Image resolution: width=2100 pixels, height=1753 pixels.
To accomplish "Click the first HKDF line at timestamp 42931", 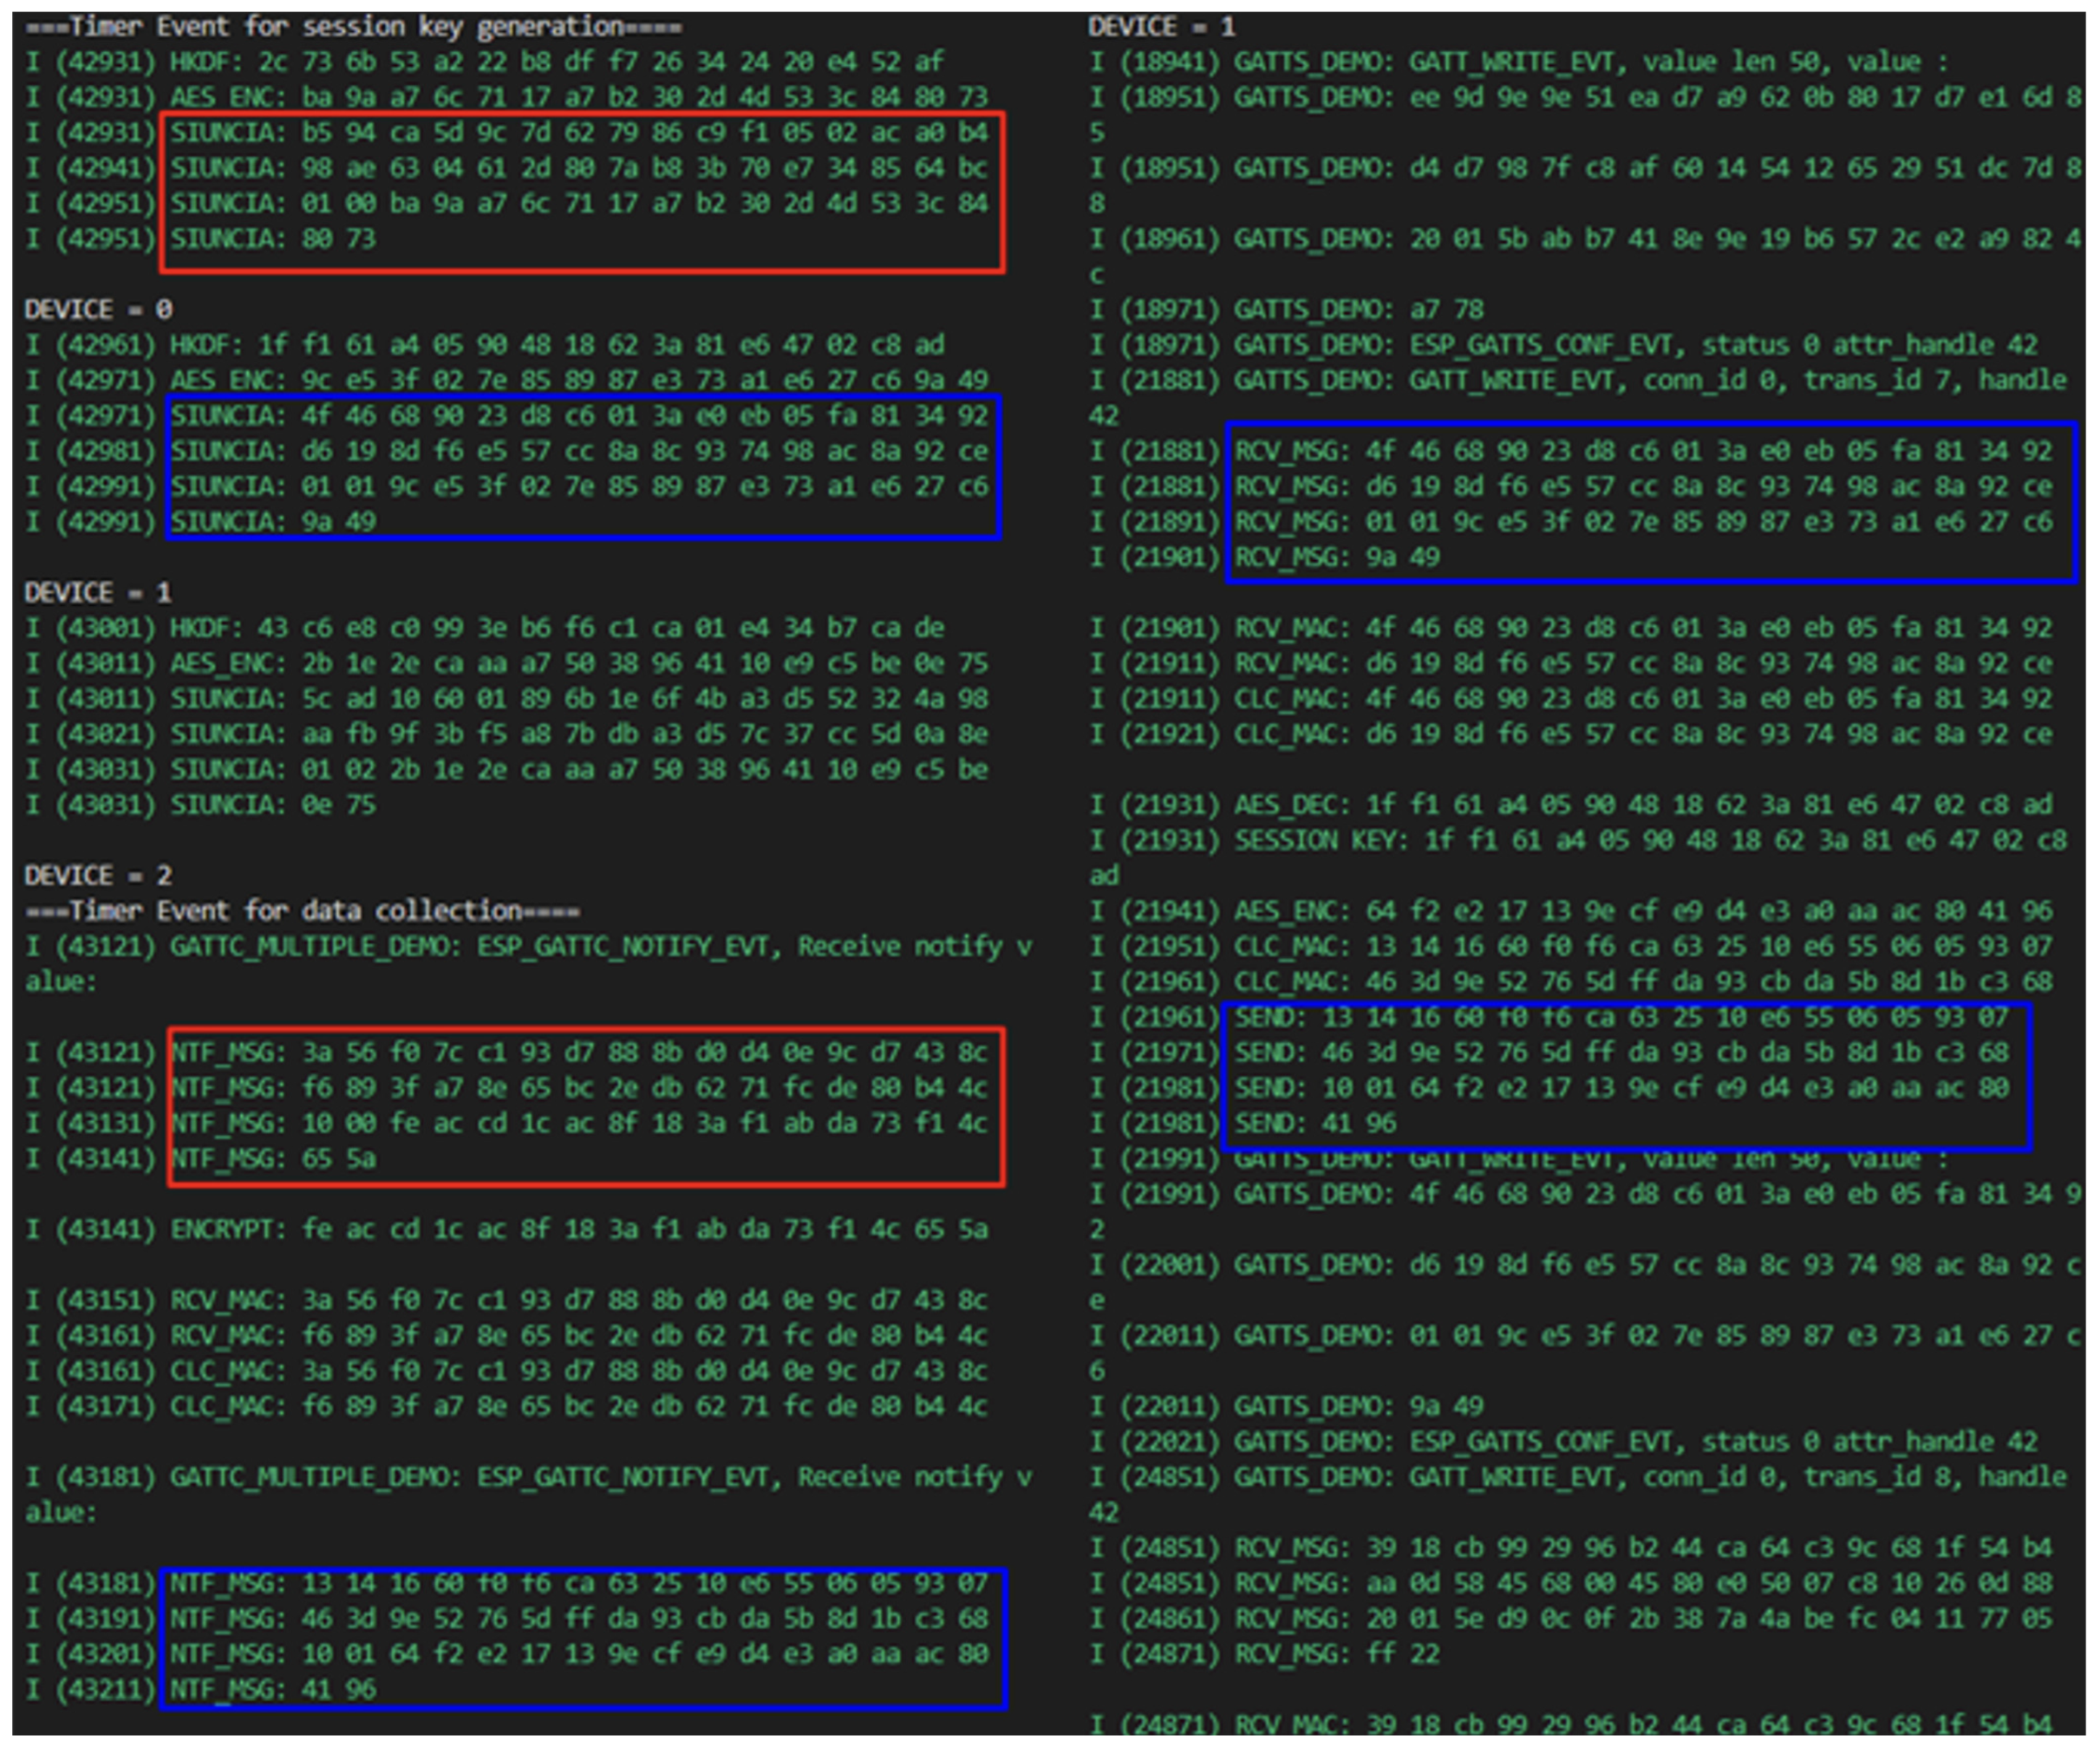I will (484, 62).
